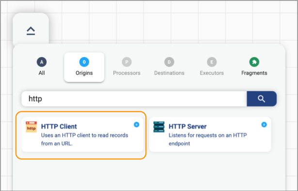Select the Origins tab

(84, 67)
